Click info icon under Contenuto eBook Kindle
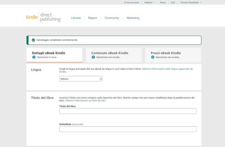The width and height of the screenshot is (225, 147). point(93,57)
